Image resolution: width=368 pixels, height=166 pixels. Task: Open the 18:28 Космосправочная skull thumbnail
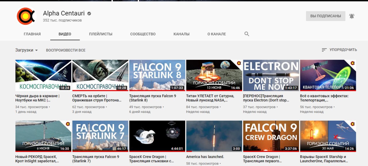(100, 75)
